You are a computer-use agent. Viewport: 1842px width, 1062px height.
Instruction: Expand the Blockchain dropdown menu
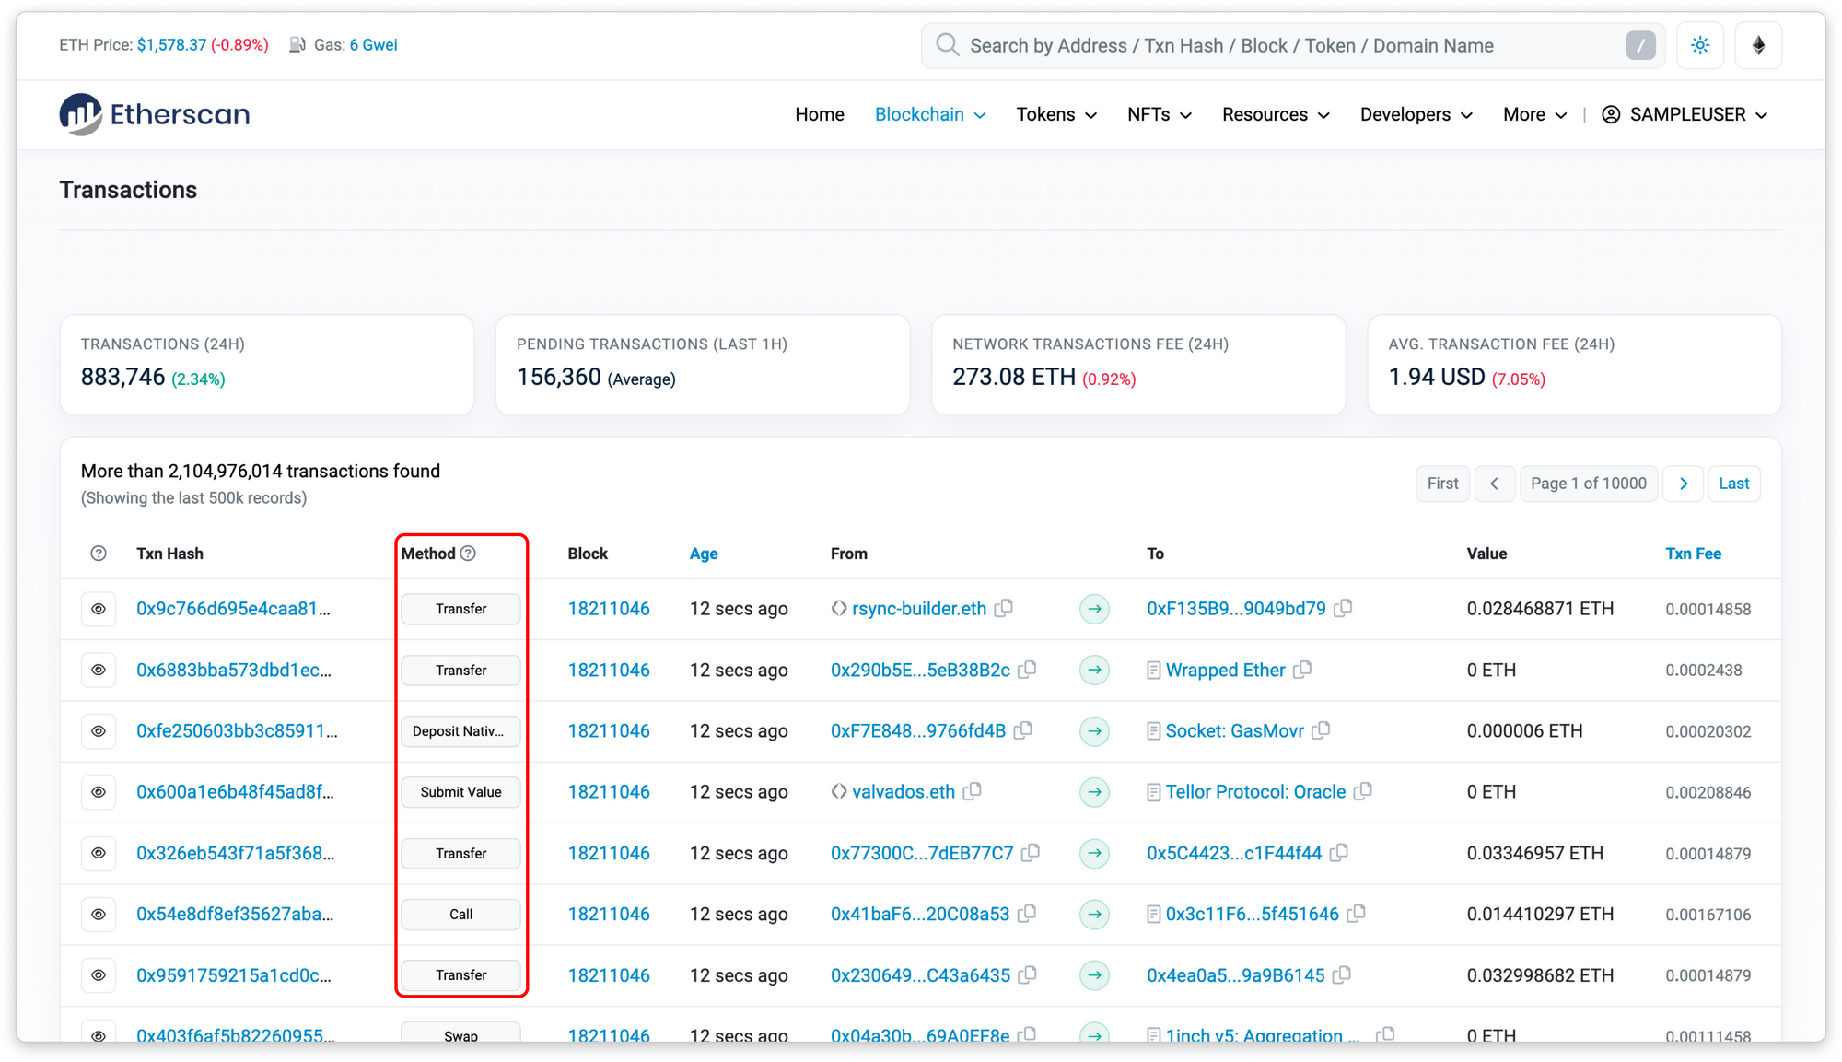[929, 114]
